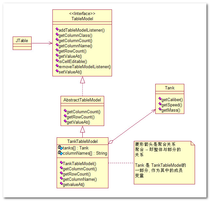Click getValueAt() in TableModel interface

click(x=70, y=56)
